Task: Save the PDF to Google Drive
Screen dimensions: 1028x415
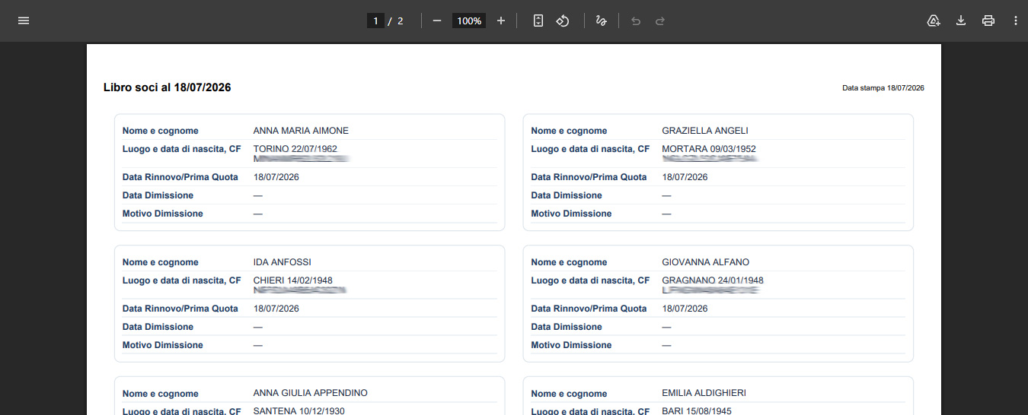Action: click(934, 21)
